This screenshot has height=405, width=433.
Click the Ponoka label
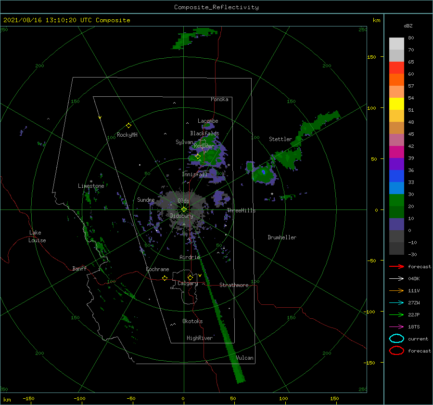tap(219, 99)
